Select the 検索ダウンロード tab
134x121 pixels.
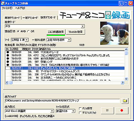point(48,17)
